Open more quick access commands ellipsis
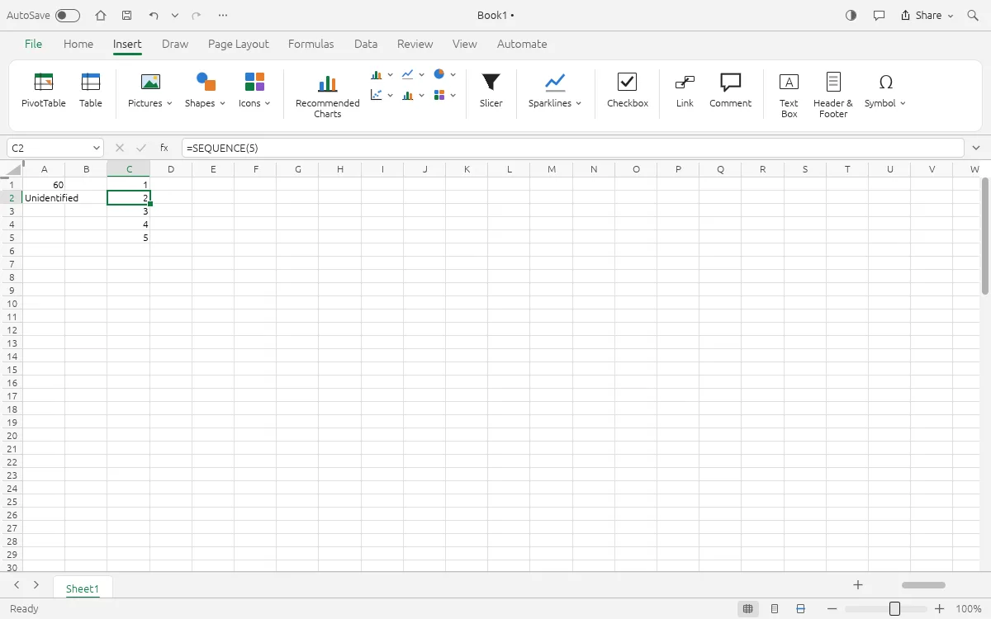 coord(223,15)
